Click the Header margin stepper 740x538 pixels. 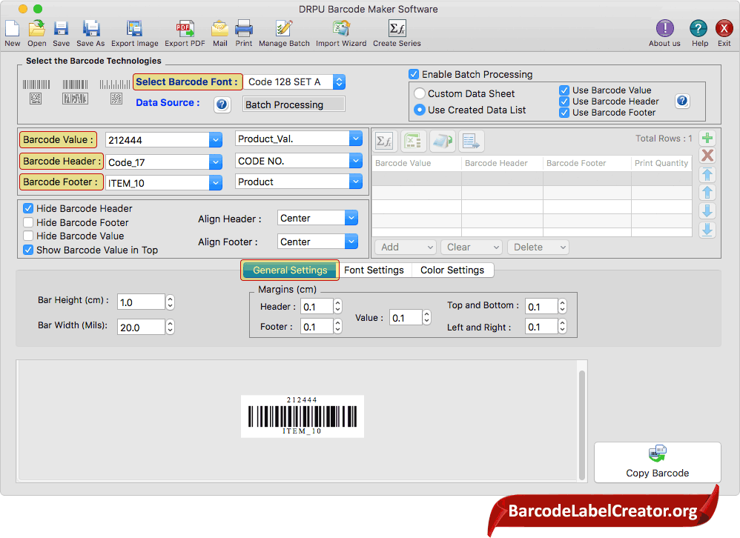pos(337,307)
